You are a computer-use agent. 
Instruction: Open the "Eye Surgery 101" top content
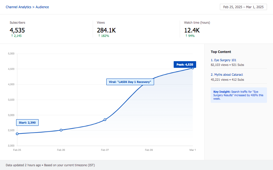tap(225, 60)
